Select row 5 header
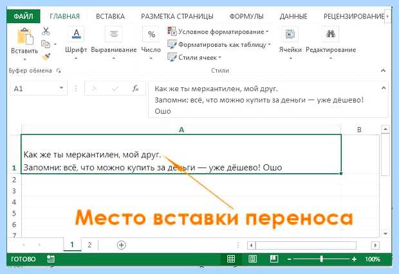 click(14, 214)
